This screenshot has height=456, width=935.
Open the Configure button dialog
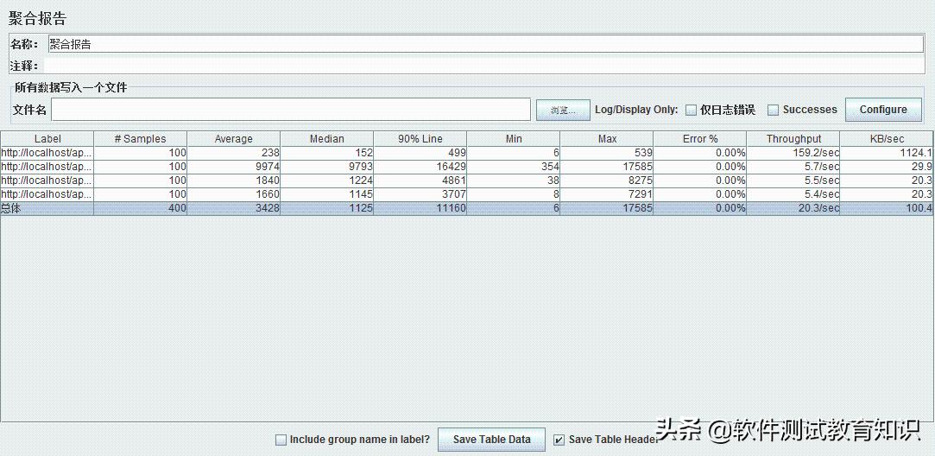(882, 110)
